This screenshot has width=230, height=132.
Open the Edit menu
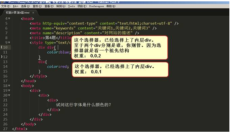pos(16,6)
